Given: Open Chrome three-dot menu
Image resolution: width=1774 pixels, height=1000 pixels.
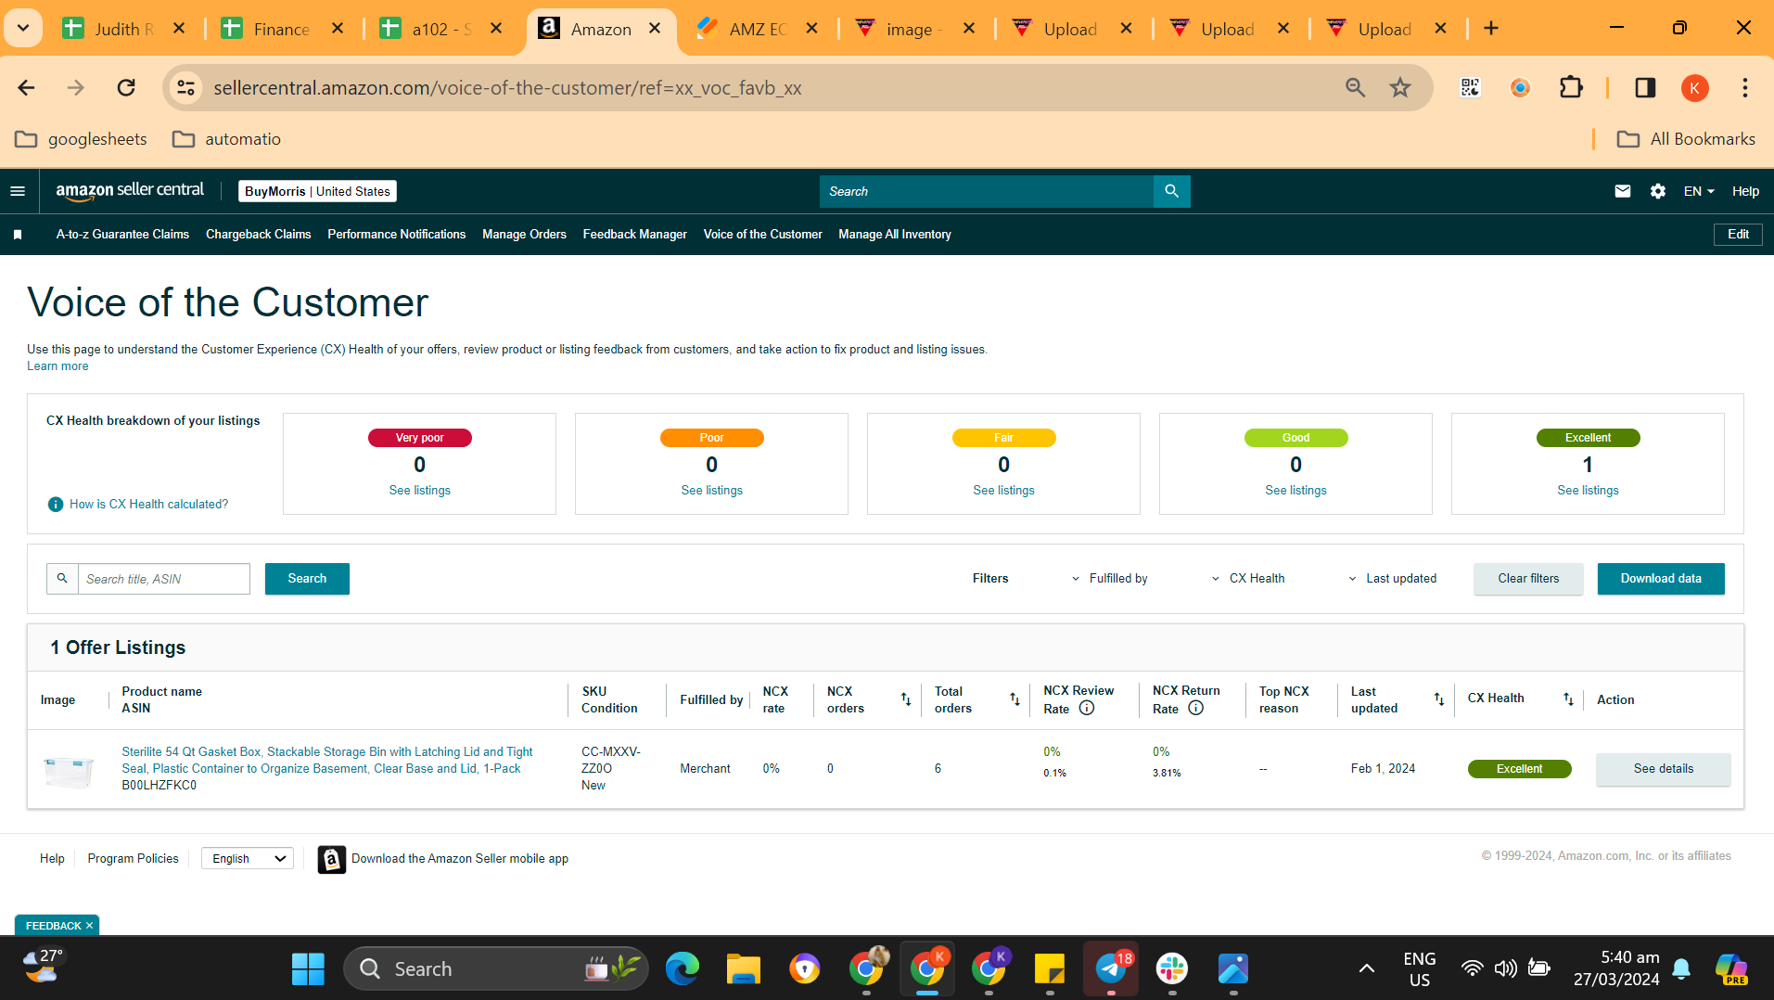Looking at the screenshot, I should [x=1744, y=88].
